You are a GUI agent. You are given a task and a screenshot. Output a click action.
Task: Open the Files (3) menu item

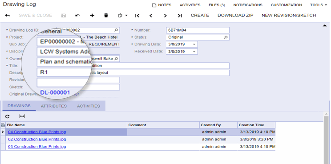(217, 5)
